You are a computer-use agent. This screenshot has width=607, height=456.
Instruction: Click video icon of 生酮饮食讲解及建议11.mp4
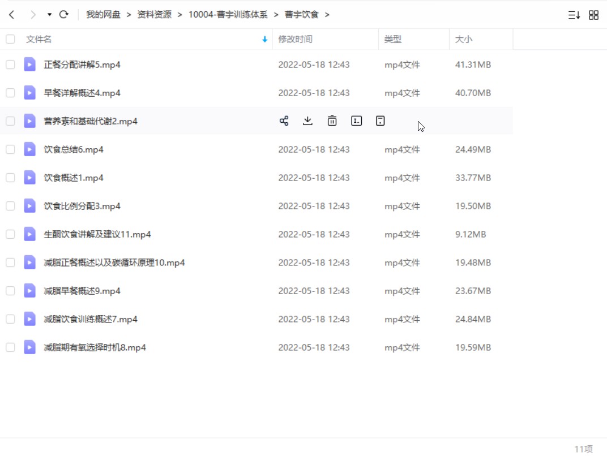[x=30, y=234]
